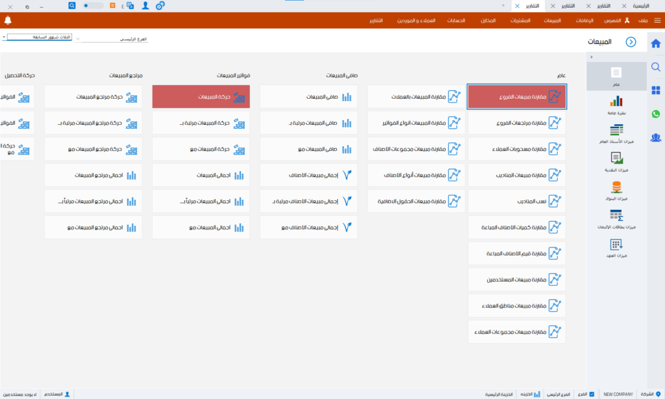Open the settings gears icon in the top toolbar
Screen dimensions: 665x399
159,5
